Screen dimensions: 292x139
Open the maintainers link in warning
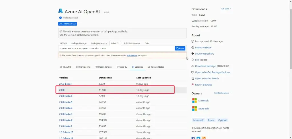point(132,55)
